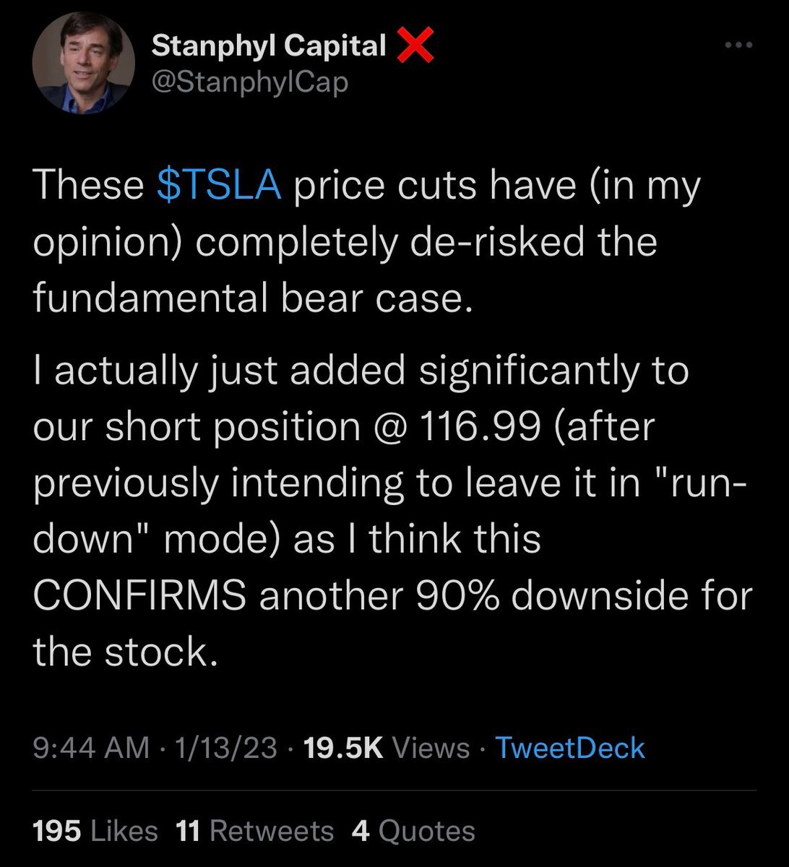Show the 195 Likes list
The image size is (789, 867).
[x=95, y=830]
